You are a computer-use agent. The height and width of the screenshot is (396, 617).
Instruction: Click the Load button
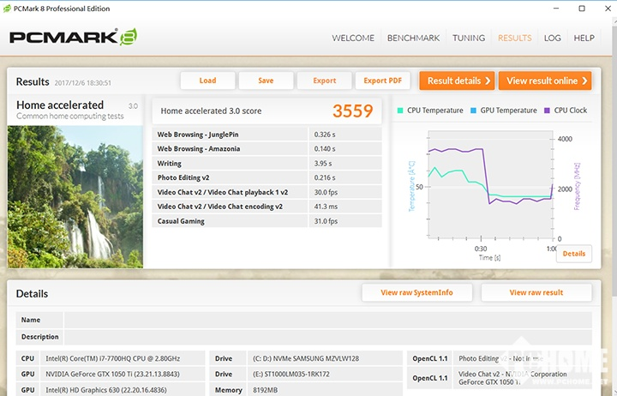(x=207, y=81)
